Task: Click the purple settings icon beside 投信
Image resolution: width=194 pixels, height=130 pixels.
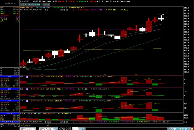Action: (x=27, y=89)
